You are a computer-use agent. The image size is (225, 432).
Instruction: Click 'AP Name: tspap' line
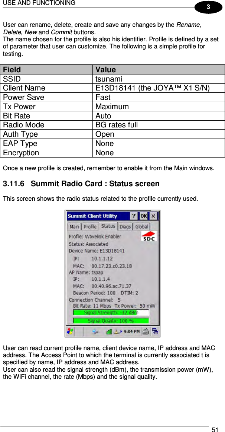86,273
